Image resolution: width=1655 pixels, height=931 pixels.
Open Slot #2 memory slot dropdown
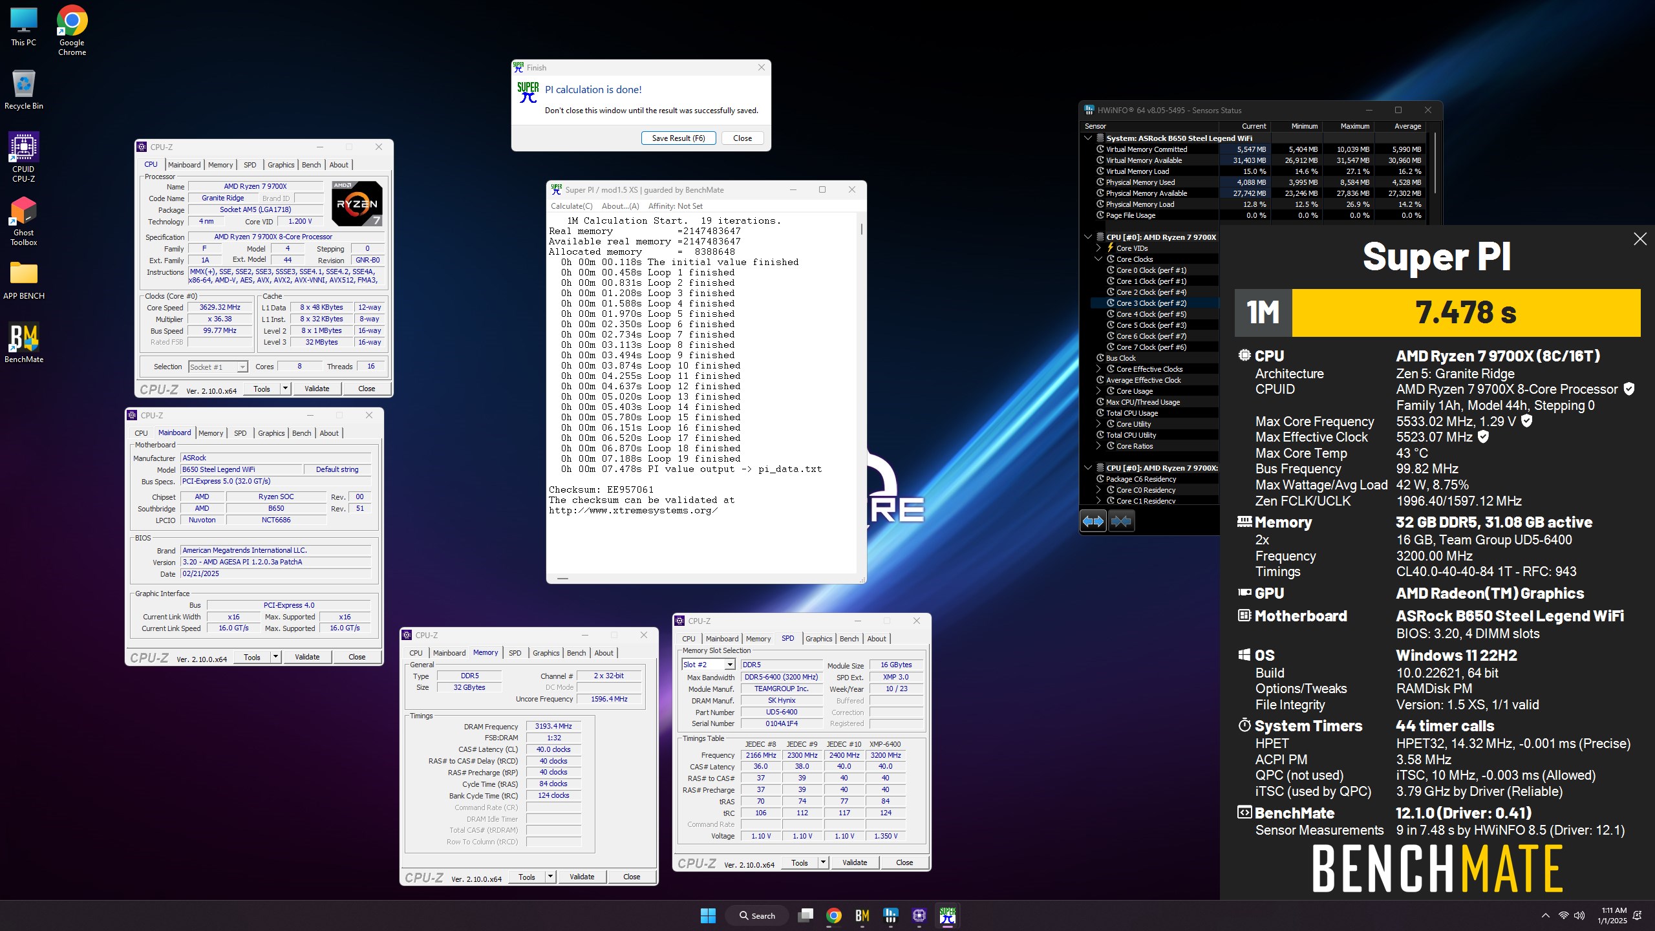pos(709,665)
